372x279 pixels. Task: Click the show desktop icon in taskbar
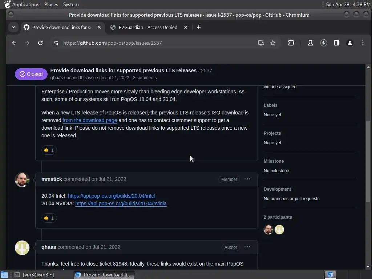(4, 275)
